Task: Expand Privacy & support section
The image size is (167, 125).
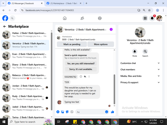Action: pos(140,82)
